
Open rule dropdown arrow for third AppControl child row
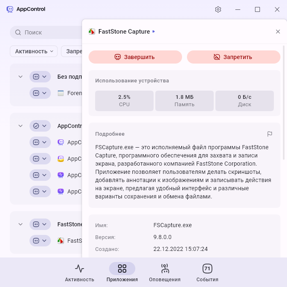[44, 175]
